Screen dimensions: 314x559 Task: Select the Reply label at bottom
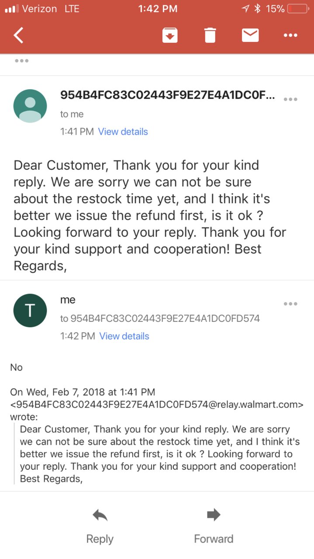pos(100,539)
